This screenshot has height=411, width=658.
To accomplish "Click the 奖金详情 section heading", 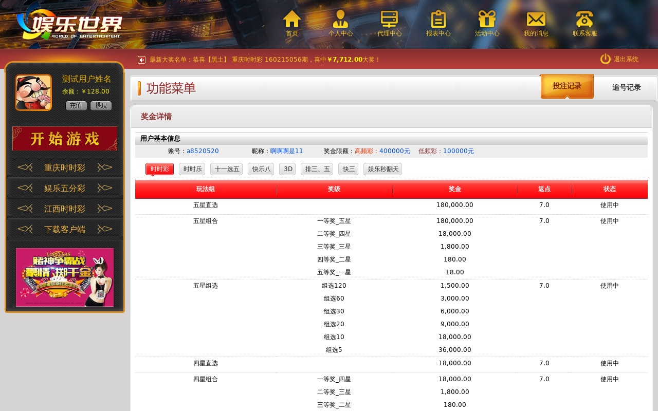I will [x=156, y=117].
